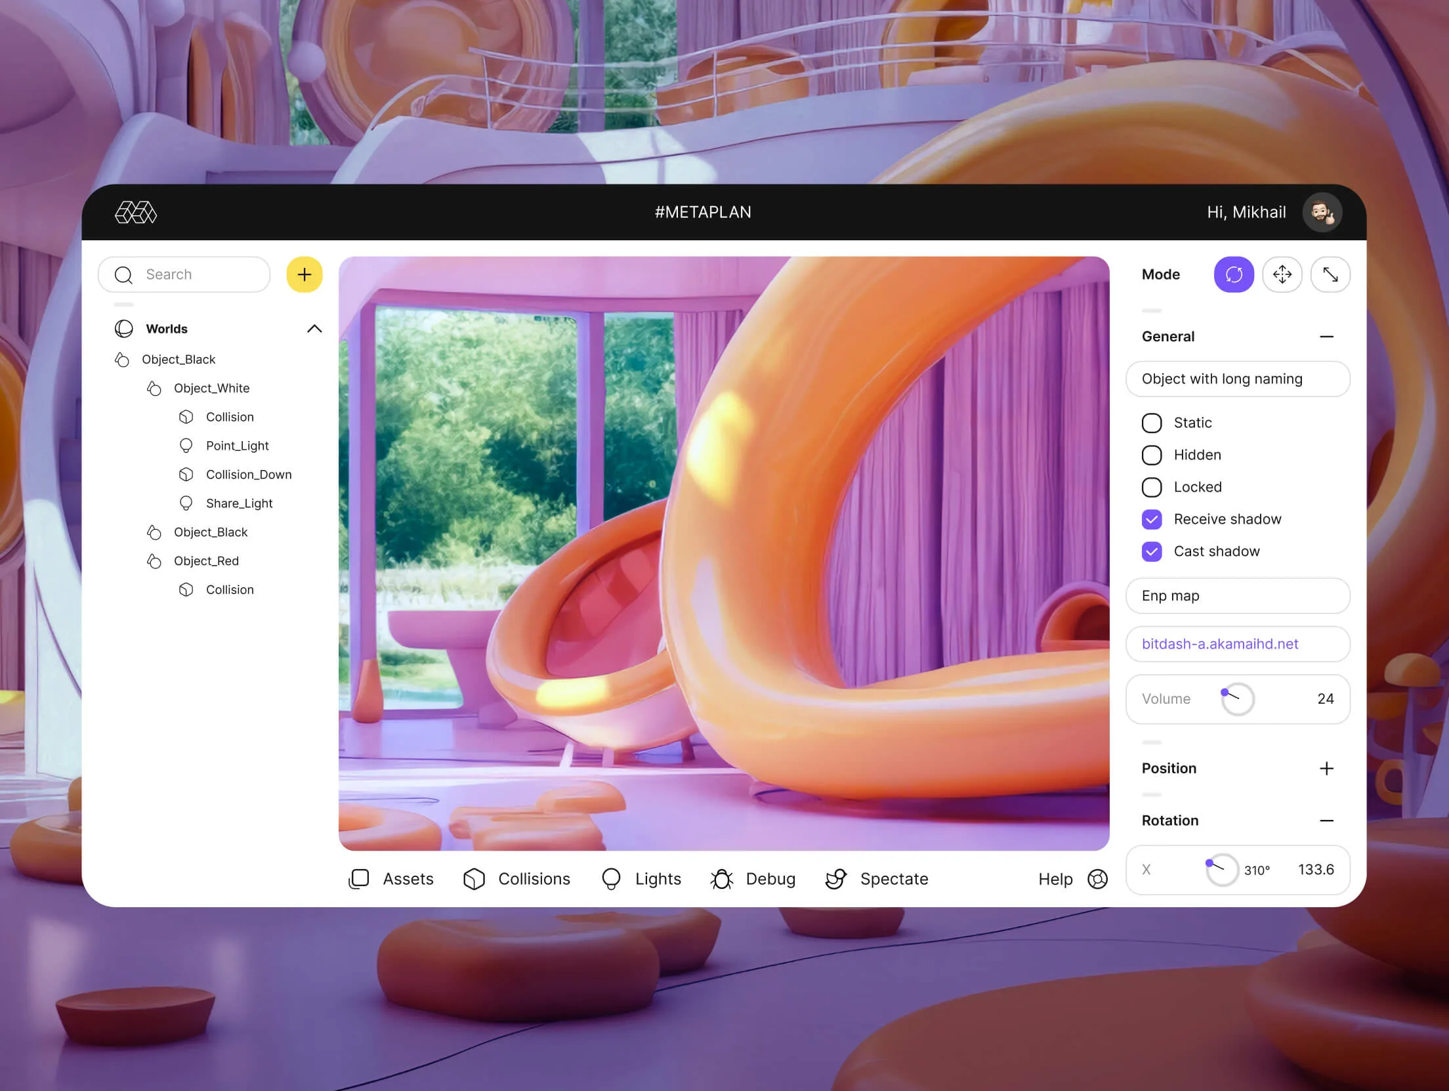The image size is (1449, 1091).
Task: Click the yellow plus add button
Action: 304,274
